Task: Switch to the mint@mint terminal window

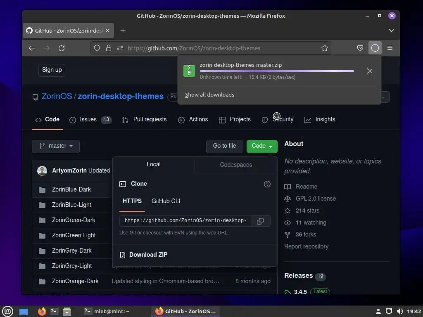Action: pos(107,311)
